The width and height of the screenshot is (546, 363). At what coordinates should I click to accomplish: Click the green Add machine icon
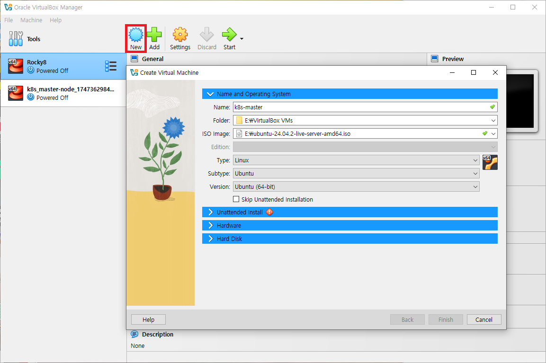[154, 35]
